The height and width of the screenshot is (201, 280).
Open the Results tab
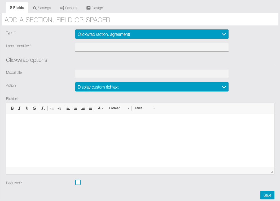coord(69,8)
